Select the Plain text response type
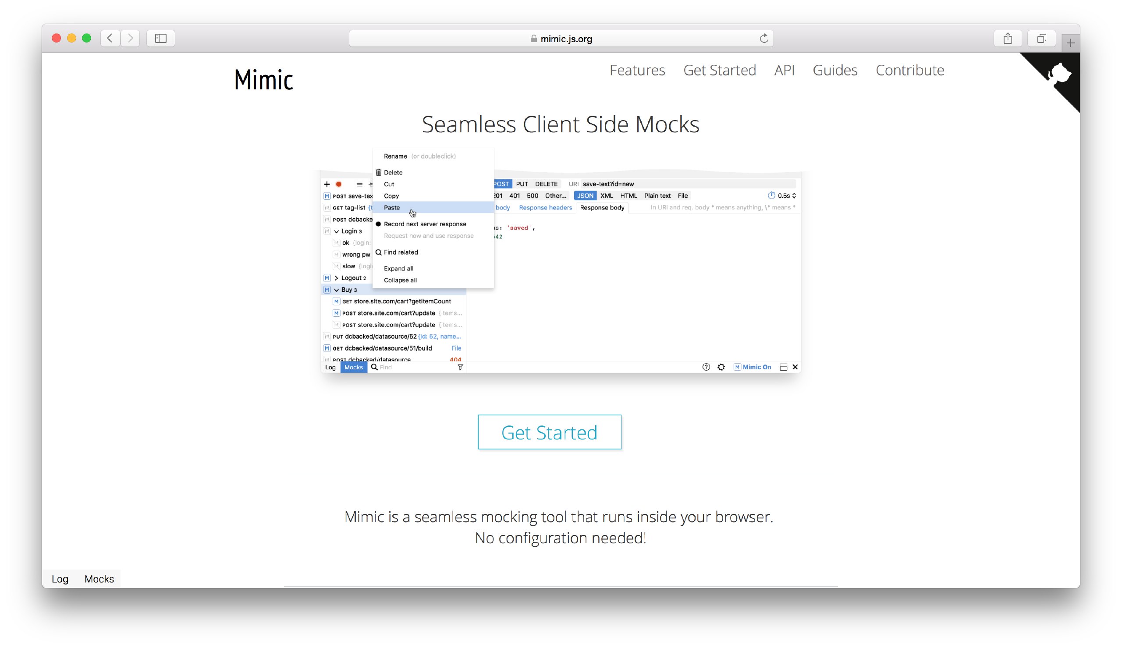 pos(657,195)
